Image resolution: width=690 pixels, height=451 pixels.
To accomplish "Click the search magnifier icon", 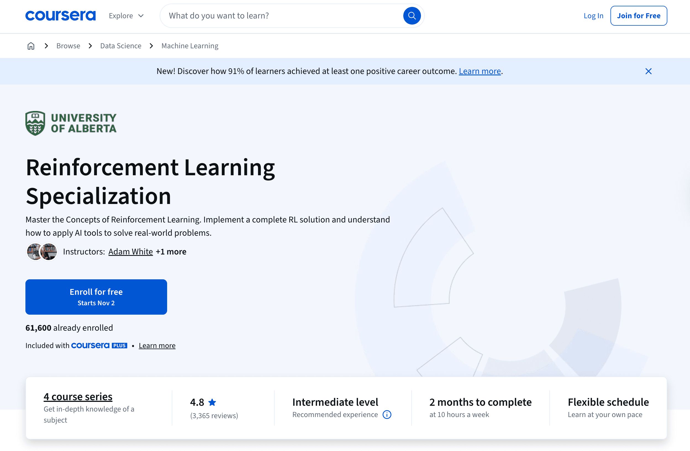I will (x=412, y=16).
